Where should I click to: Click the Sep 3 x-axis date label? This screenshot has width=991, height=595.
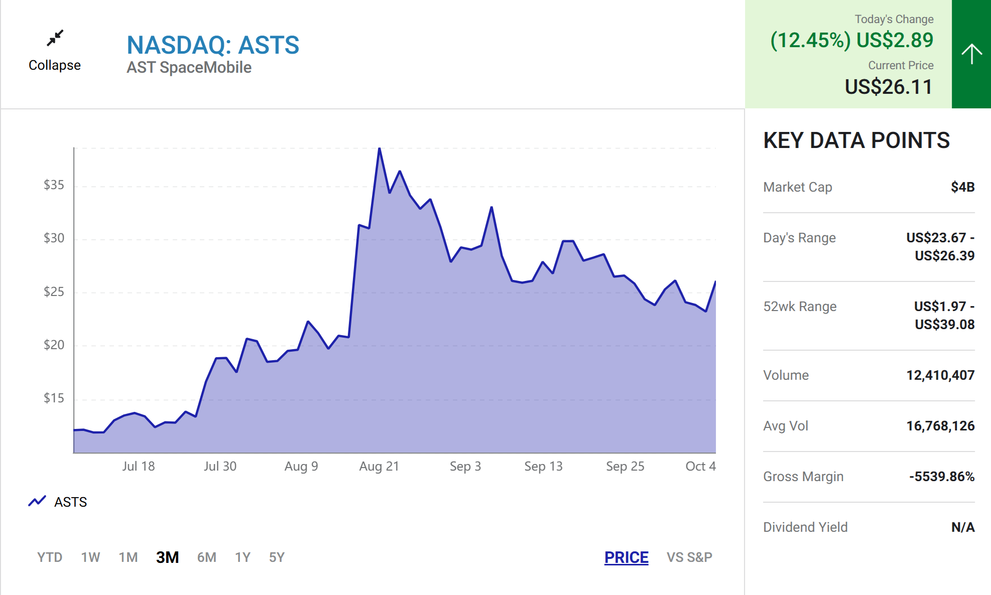click(465, 467)
